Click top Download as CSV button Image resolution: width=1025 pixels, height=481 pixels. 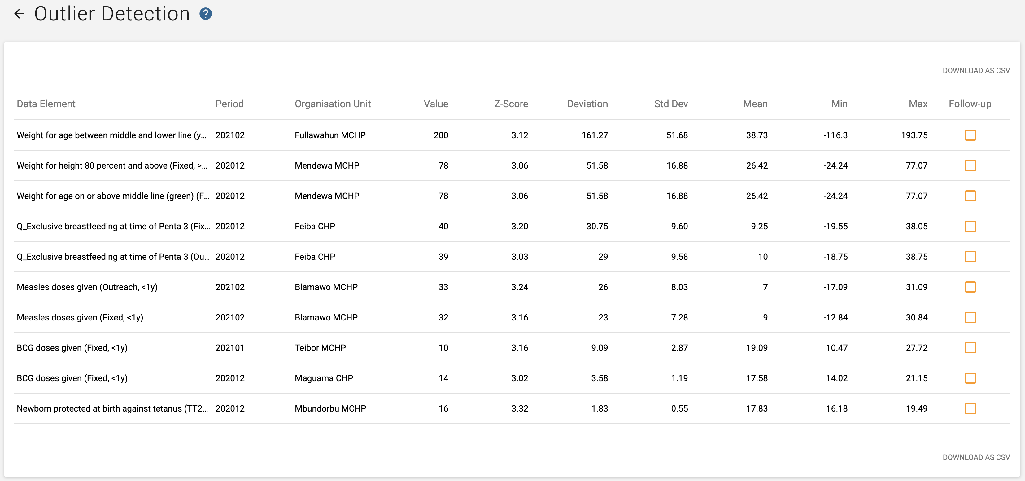pyautogui.click(x=976, y=70)
